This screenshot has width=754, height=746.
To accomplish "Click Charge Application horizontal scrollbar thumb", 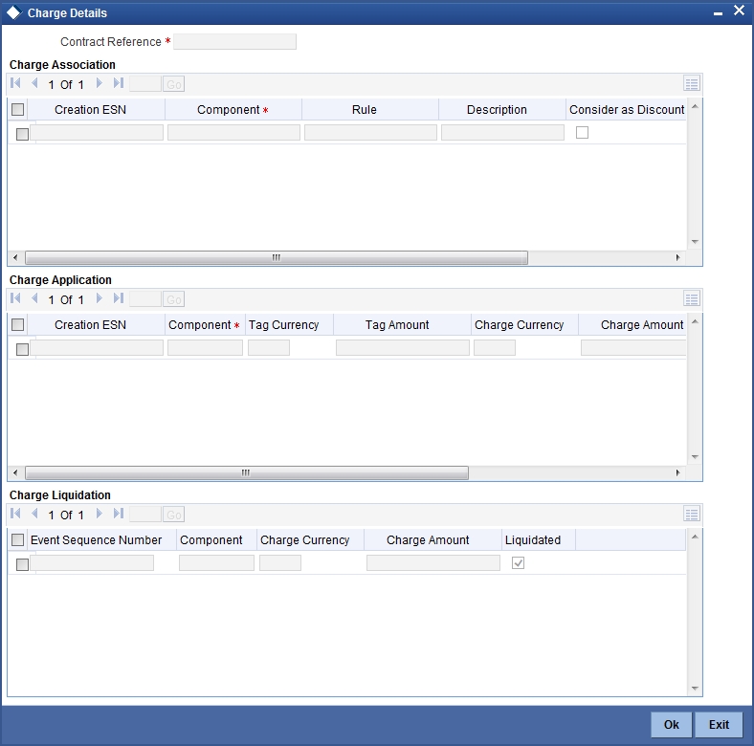I will (247, 473).
